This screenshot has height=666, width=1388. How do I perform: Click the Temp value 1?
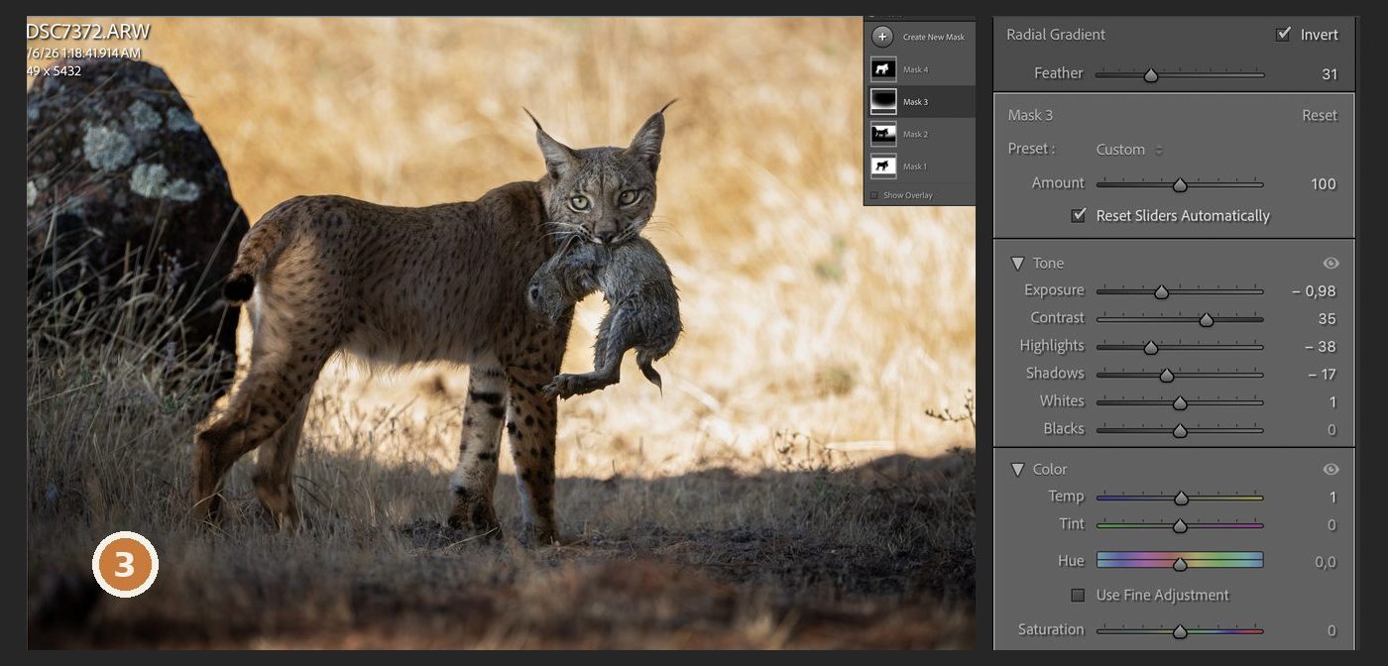coord(1333,497)
